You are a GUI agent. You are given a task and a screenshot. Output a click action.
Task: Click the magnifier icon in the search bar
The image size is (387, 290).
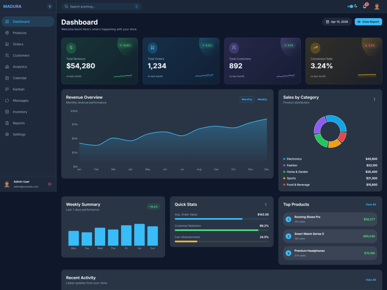(x=67, y=7)
